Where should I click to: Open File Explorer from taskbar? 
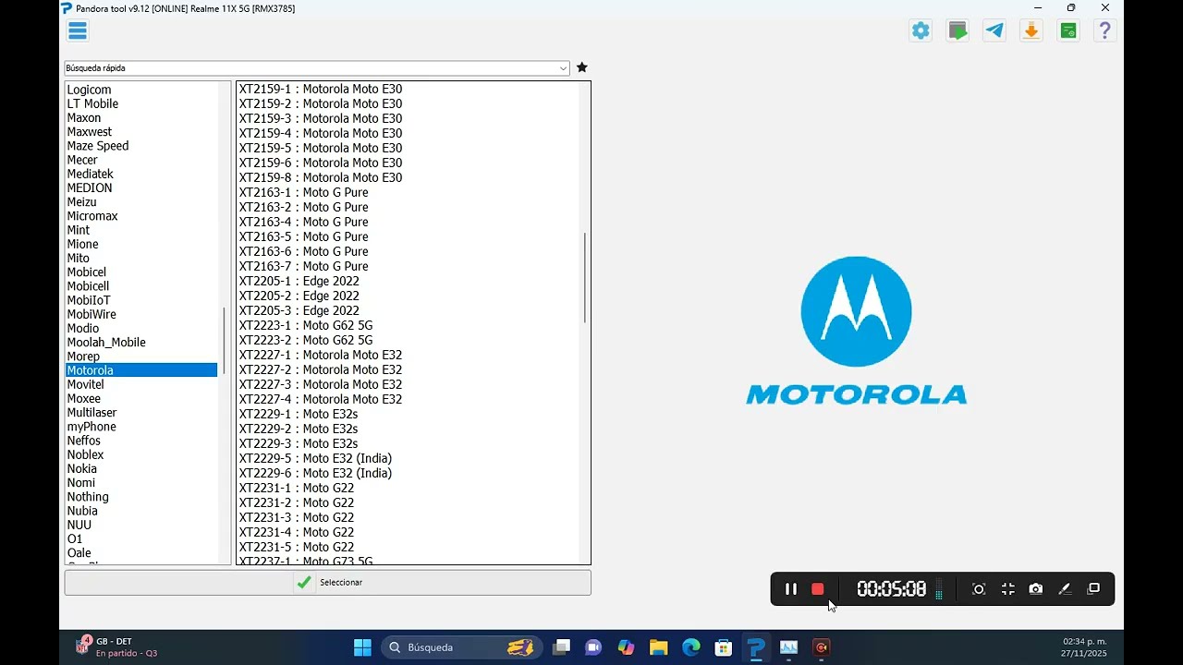coord(658,647)
